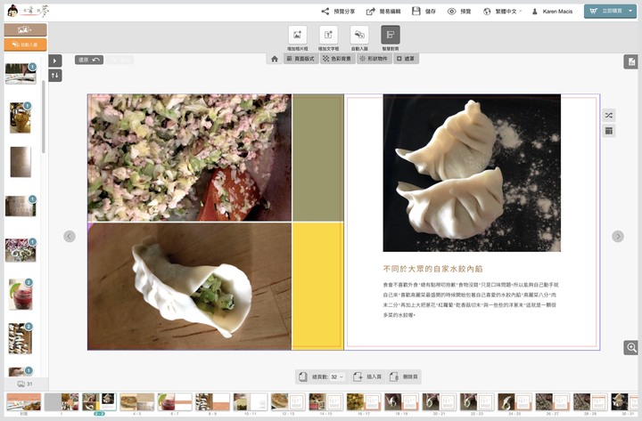The image size is (642, 421).
Task: Select the yellow jar sidebar thumbnail
Action: coord(20,117)
